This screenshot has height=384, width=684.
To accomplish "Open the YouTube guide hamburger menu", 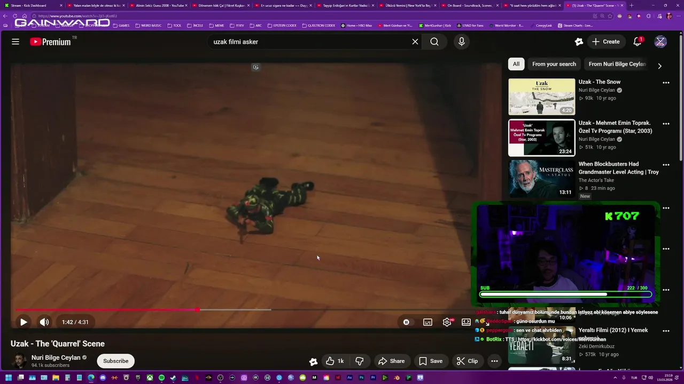I will coord(15,42).
